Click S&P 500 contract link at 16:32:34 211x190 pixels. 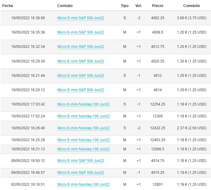[x=81, y=47]
